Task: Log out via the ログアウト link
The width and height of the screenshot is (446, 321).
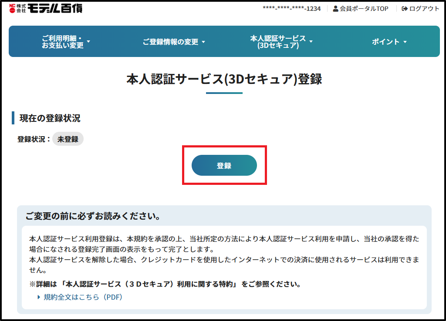Action: (424, 9)
